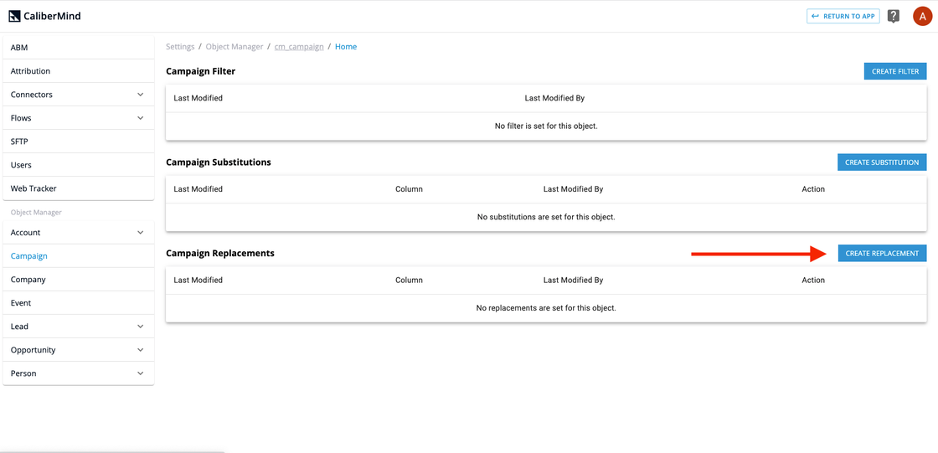Click Last Modified By header in Replacements table

click(x=573, y=280)
